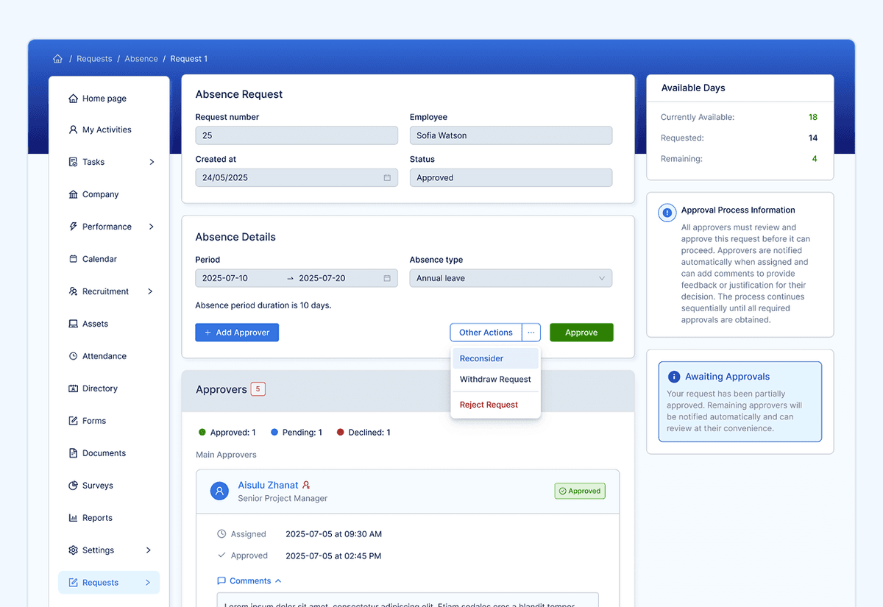Click the Request 1 breadcrumb

(x=189, y=59)
